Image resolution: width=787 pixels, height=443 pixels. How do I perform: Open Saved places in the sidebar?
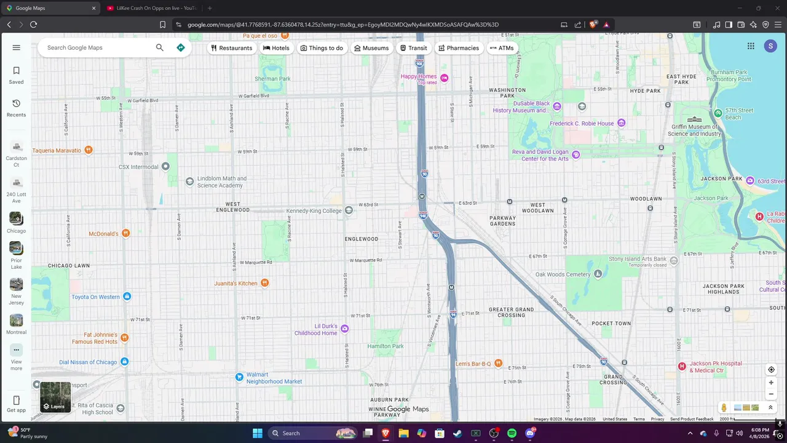pos(17,75)
